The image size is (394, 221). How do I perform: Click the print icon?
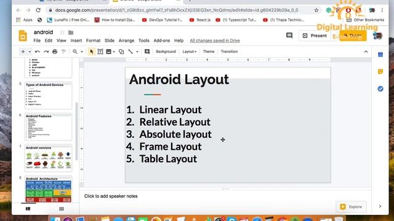click(x=55, y=52)
